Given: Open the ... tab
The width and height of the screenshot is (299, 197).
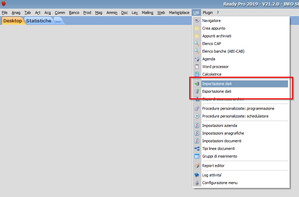Looking at the screenshot, I should click(x=58, y=21).
